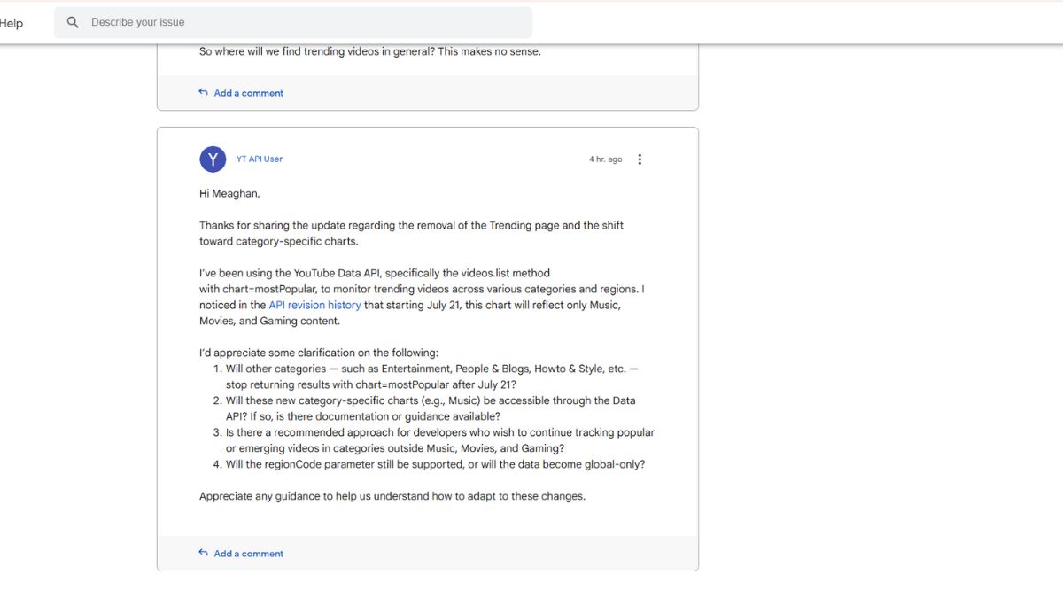Open YT API User's profile name link
This screenshot has width=1063, height=598.
tap(259, 159)
